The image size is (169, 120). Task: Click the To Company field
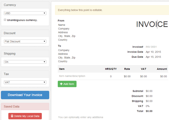[x=64, y=50]
